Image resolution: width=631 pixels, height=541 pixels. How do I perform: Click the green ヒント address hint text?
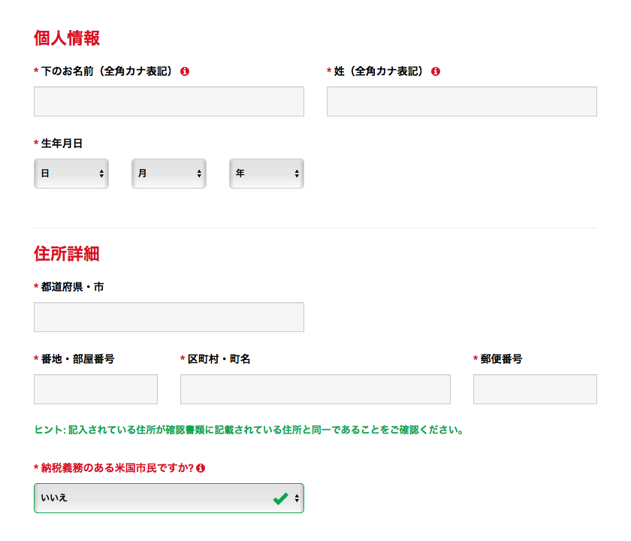[x=249, y=430]
